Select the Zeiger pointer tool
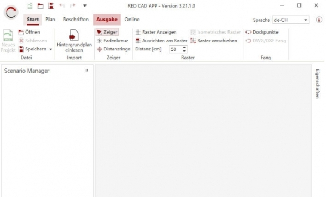The width and height of the screenshot is (326, 197). (x=107, y=32)
